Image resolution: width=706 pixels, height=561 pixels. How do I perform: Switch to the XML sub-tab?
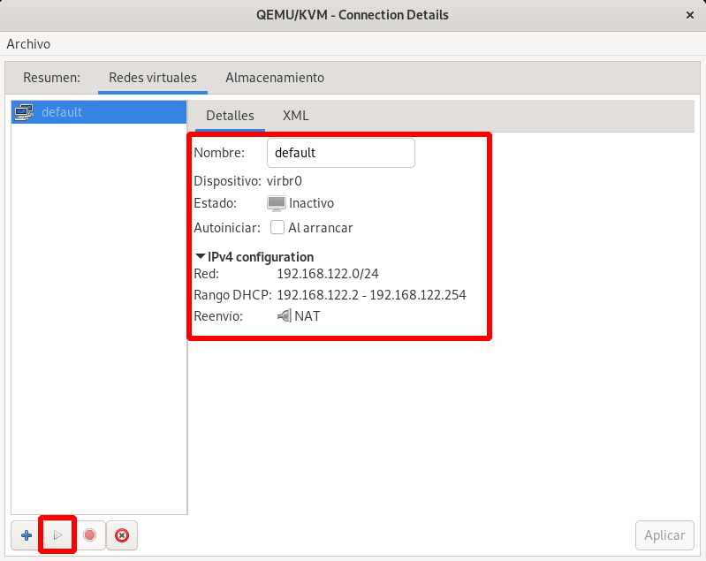pos(295,116)
